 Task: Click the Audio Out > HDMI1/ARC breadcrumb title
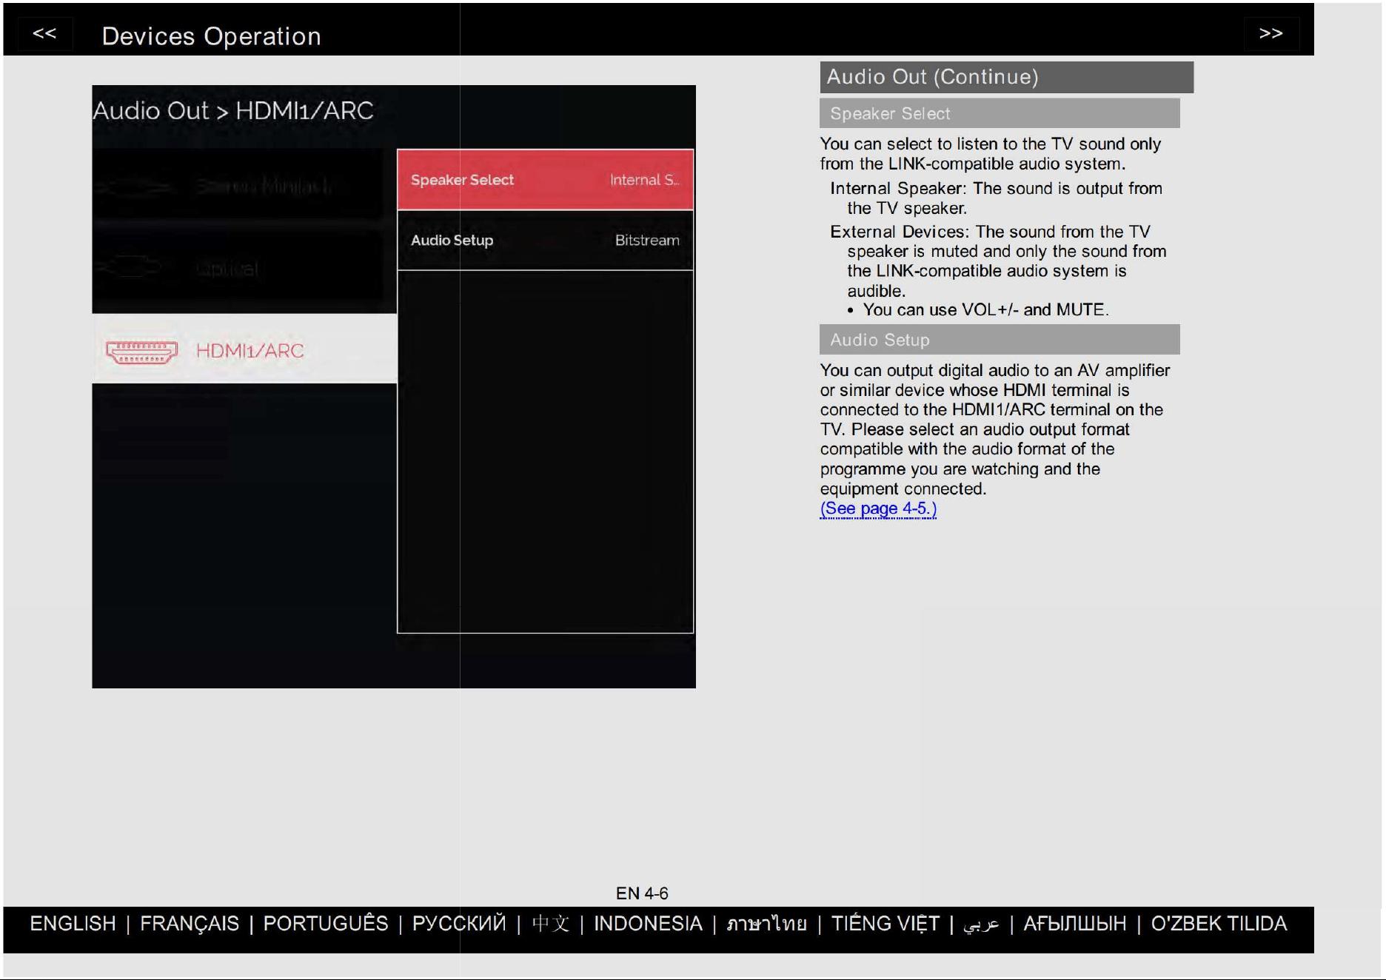click(233, 111)
